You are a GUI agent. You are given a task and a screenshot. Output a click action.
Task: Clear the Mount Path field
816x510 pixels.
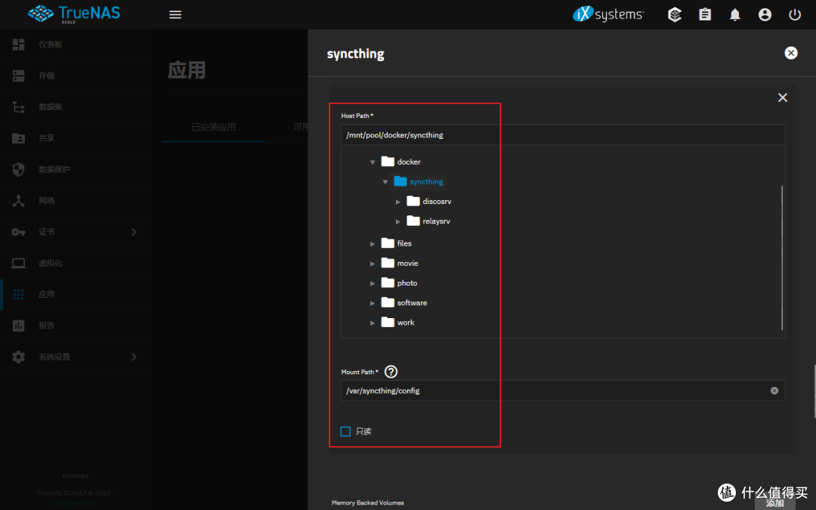click(x=774, y=391)
